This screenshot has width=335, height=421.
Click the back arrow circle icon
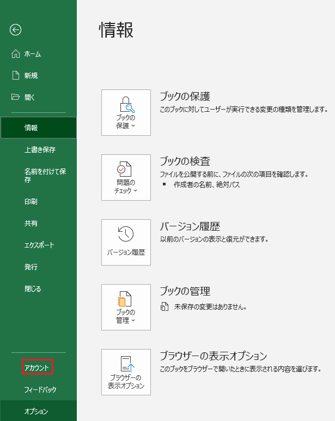pos(16,30)
